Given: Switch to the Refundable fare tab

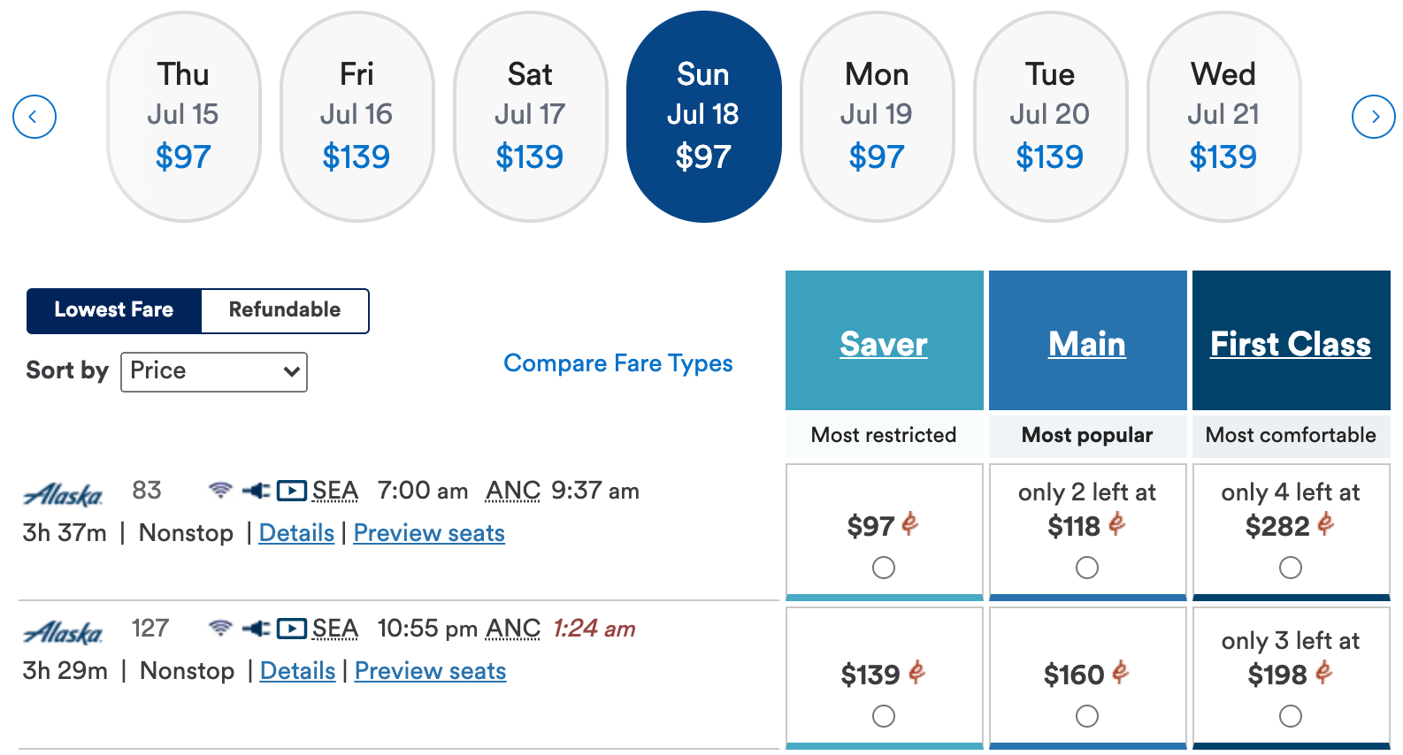Looking at the screenshot, I should click(285, 310).
